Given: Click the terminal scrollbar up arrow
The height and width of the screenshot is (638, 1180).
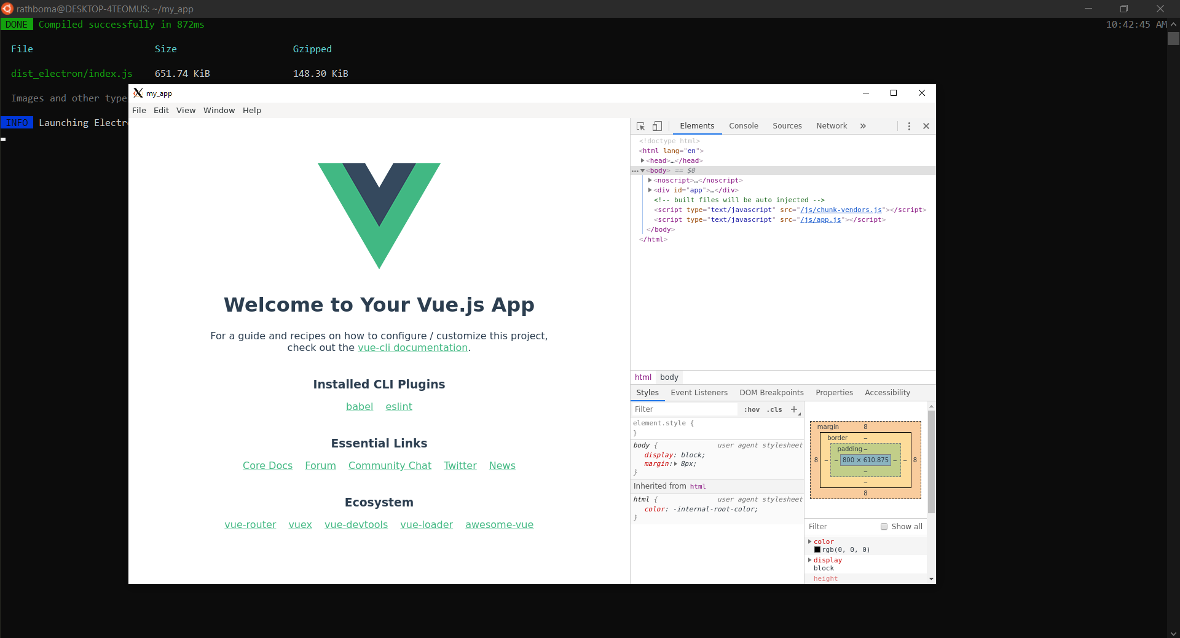Looking at the screenshot, I should (x=1173, y=25).
